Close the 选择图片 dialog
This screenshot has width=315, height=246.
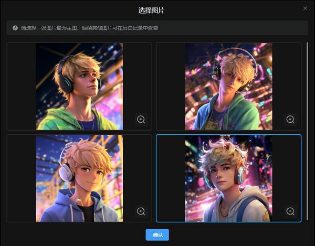305,8
